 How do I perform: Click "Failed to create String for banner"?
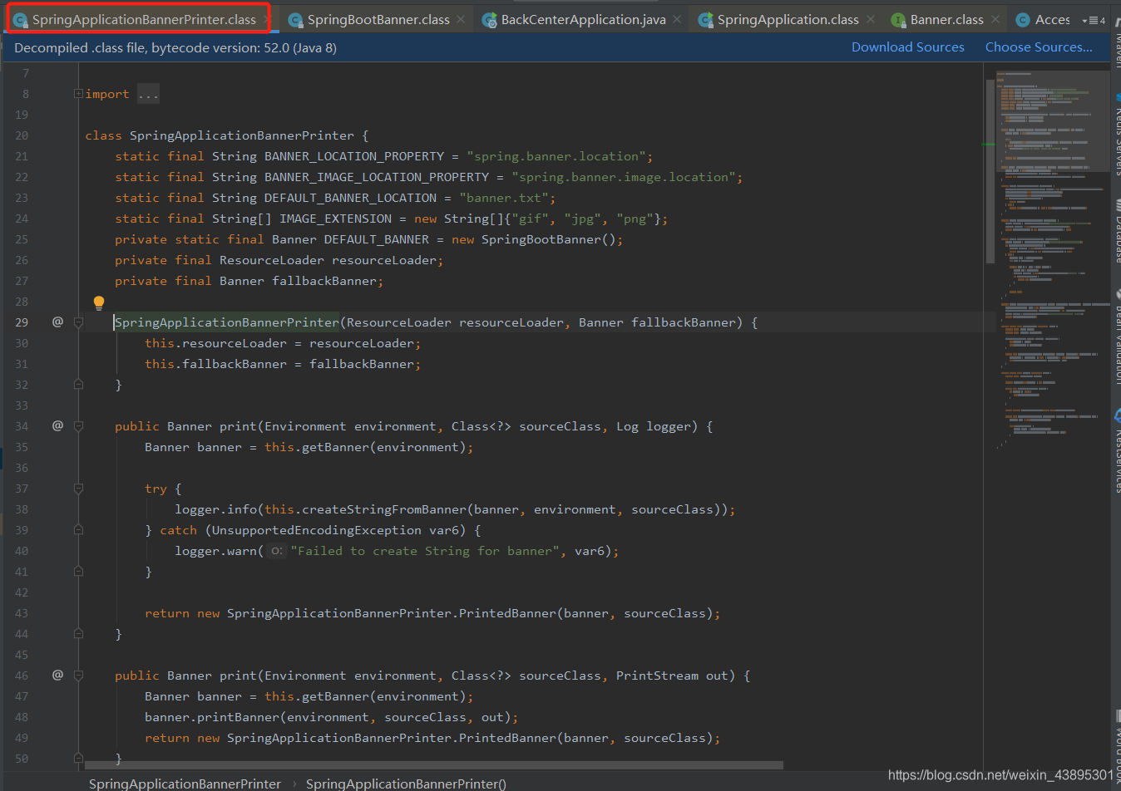[x=425, y=551]
